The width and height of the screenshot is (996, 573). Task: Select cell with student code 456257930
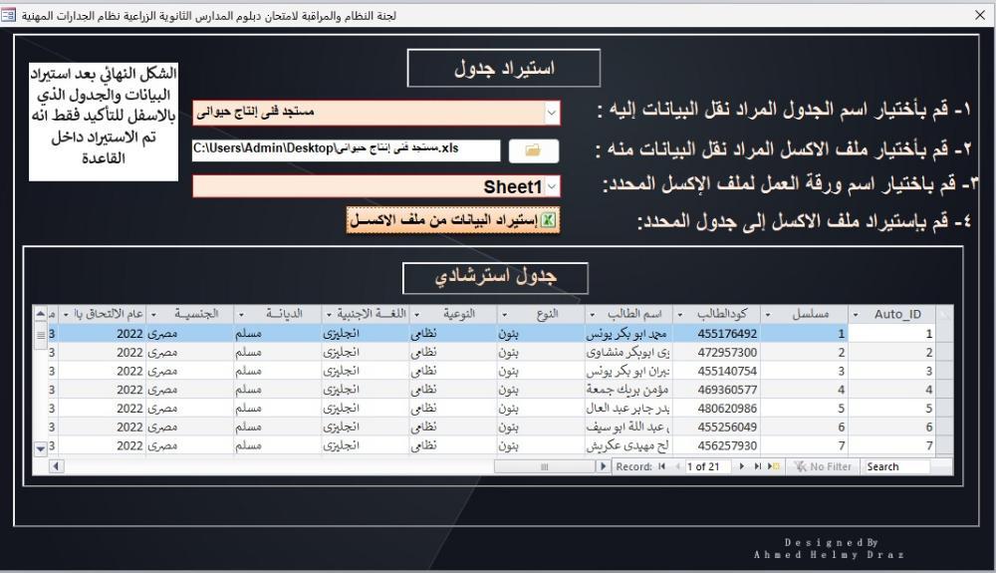(716, 446)
